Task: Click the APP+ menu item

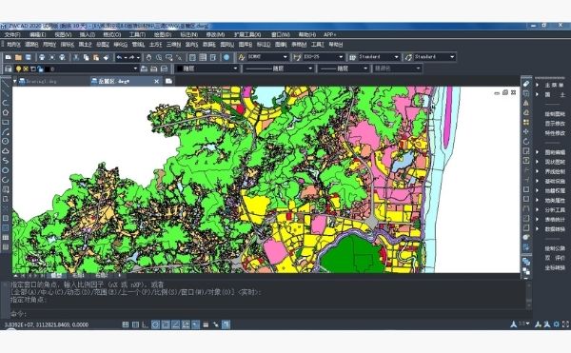Action: click(329, 34)
